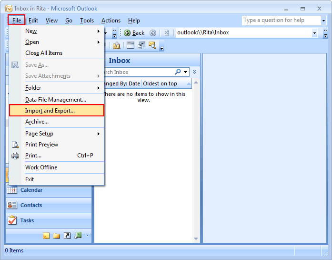Viewport: 332px width, 260px height.
Task: Open the Go menu
Action: coord(69,21)
